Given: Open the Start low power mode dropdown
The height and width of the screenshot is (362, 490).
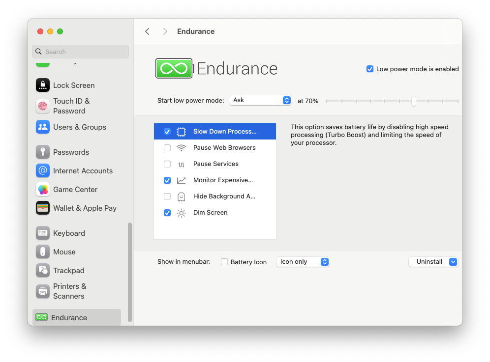Looking at the screenshot, I should tap(260, 100).
